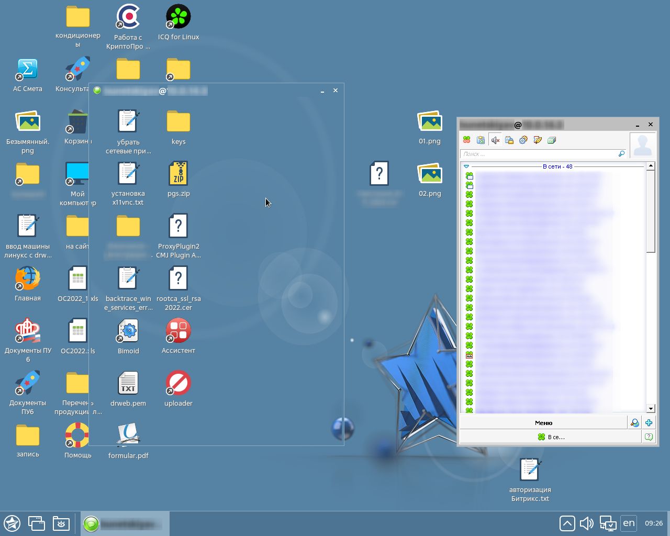Click the 'Поиск ...' contact search field
The height and width of the screenshot is (536, 670).
[539, 154]
